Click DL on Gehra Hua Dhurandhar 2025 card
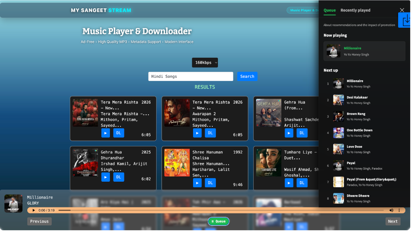Screen dimensions: 411x231 coord(118,177)
